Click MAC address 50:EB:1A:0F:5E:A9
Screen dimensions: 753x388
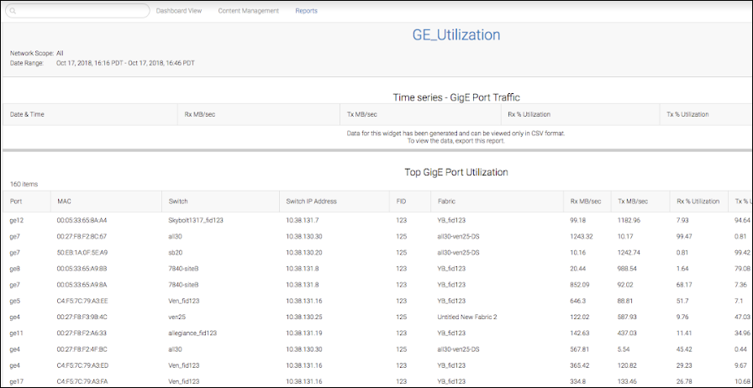[82, 252]
